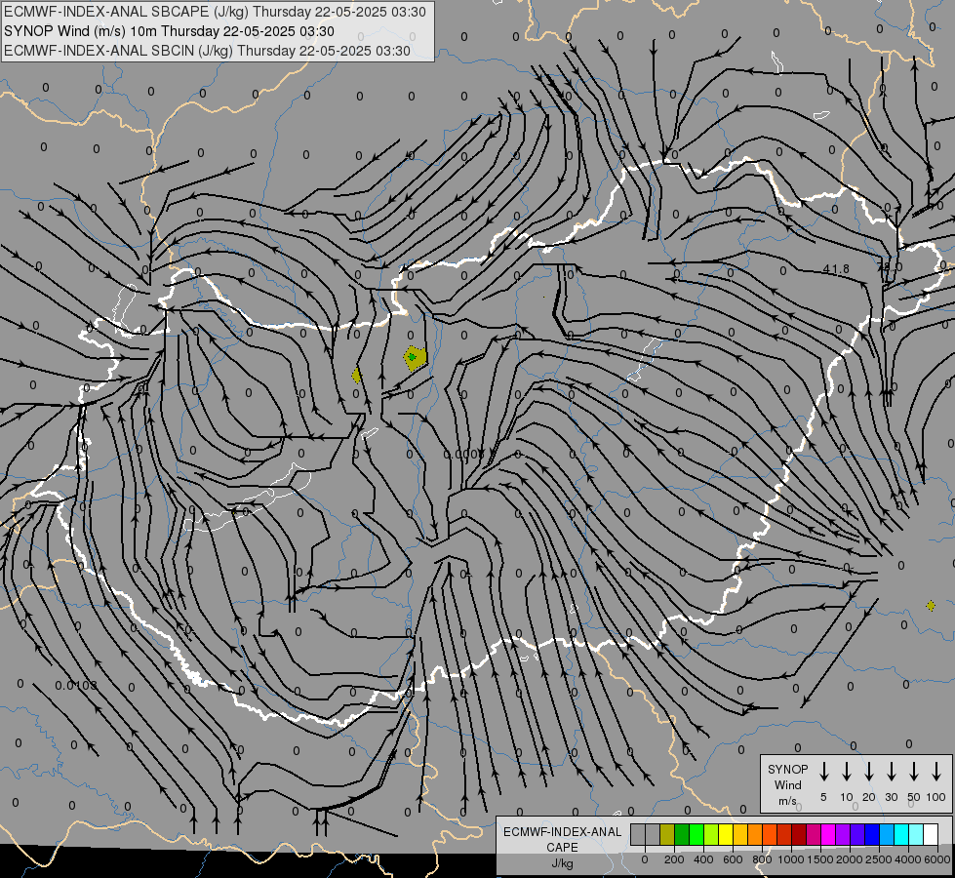
Task: Click the 600 tick label on the colorbar
Action: 733,859
